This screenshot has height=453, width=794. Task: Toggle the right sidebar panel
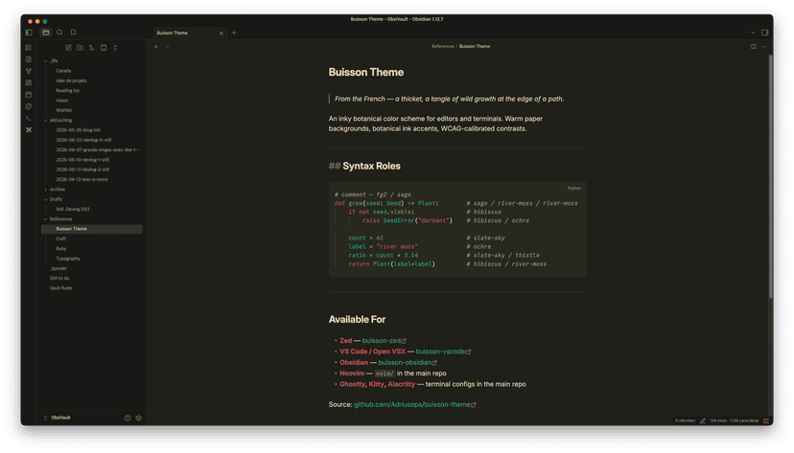pyautogui.click(x=765, y=33)
